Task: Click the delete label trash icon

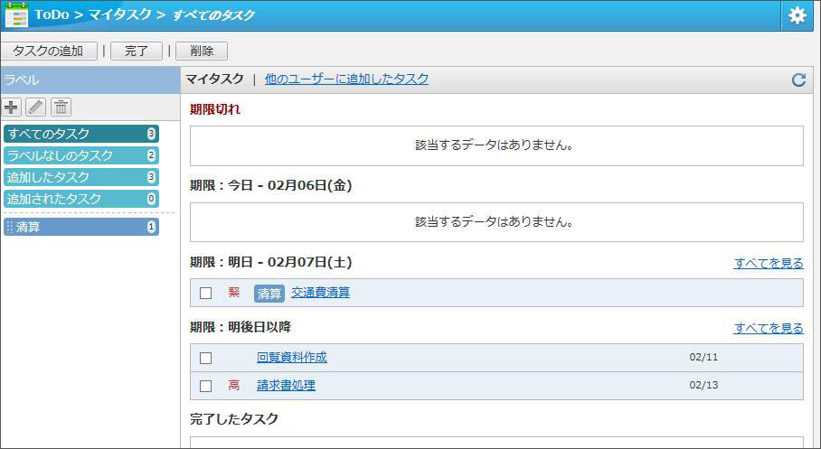Action: coord(61,108)
